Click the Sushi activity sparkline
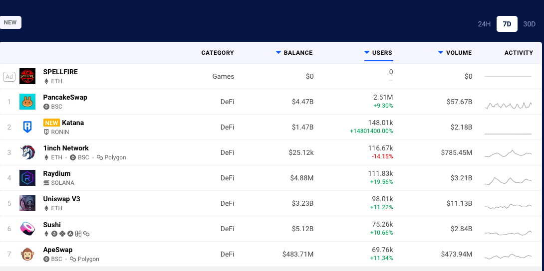The image size is (544, 271). click(508, 233)
